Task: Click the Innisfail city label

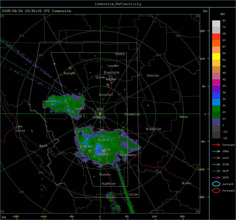Action: (106, 95)
